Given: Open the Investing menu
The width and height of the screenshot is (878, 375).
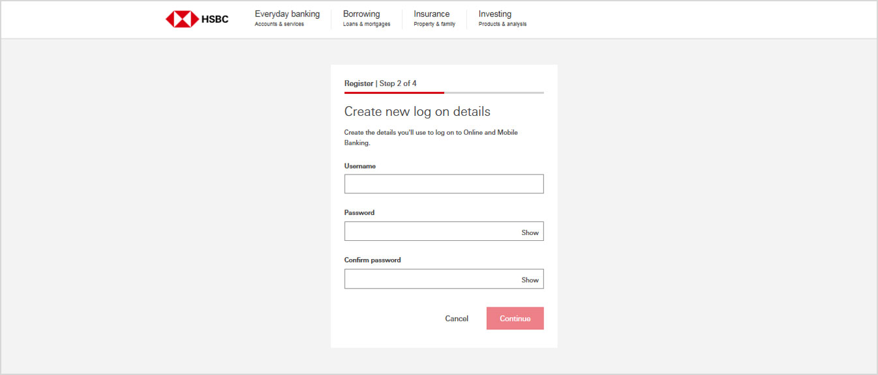Looking at the screenshot, I should click(x=495, y=14).
